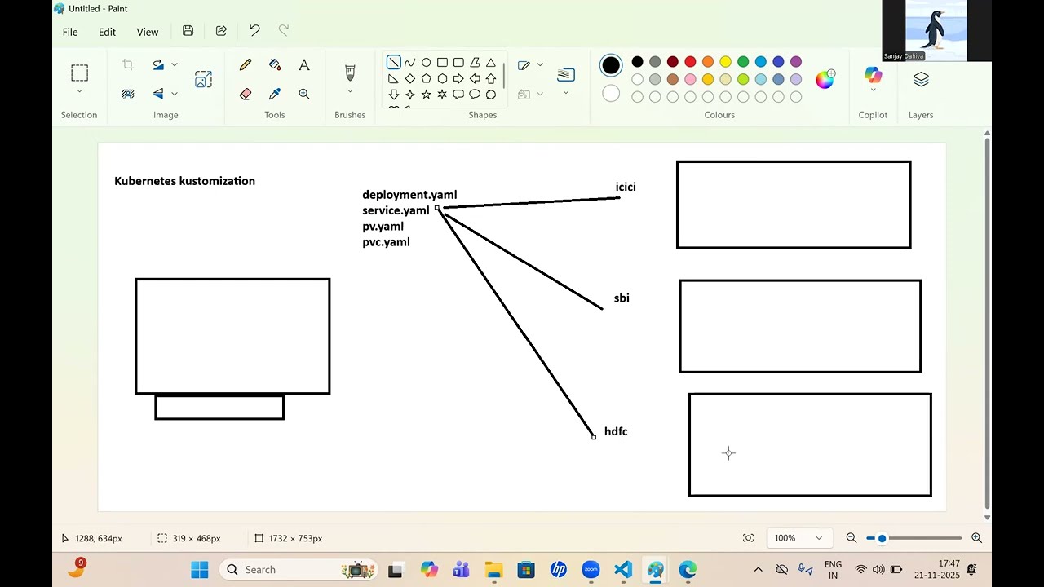The width and height of the screenshot is (1044, 587).
Task: Expand the Copilot dropdown arrow
Action: [873, 90]
